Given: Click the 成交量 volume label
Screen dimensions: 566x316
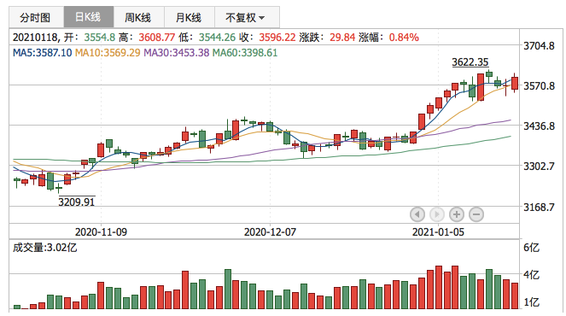Looking at the screenshot, I should click(x=44, y=248).
